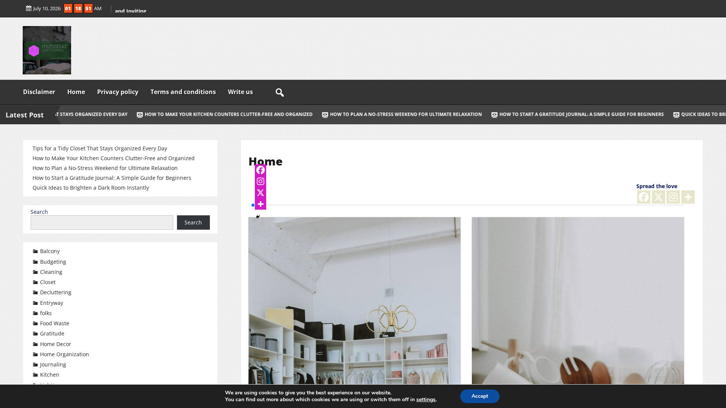Open the search magnifier icon in navbar

(x=280, y=93)
